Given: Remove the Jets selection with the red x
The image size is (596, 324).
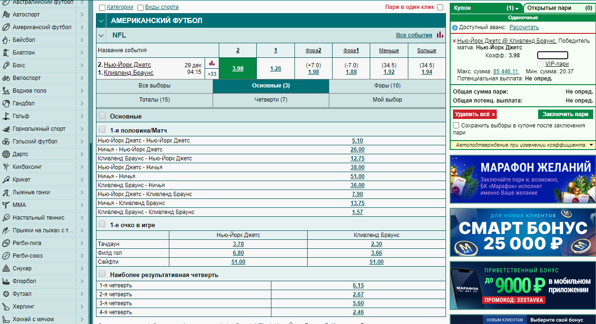Looking at the screenshot, I should (x=454, y=41).
